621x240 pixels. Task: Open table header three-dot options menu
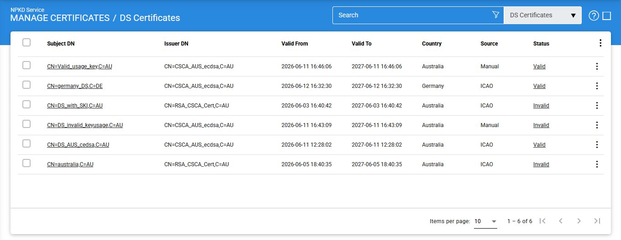(600, 43)
